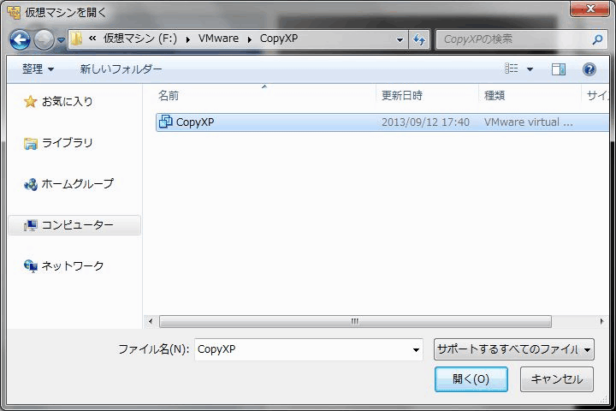Expand the arrow after 仮想マシン (F:) breadcrumb

[x=187, y=39]
